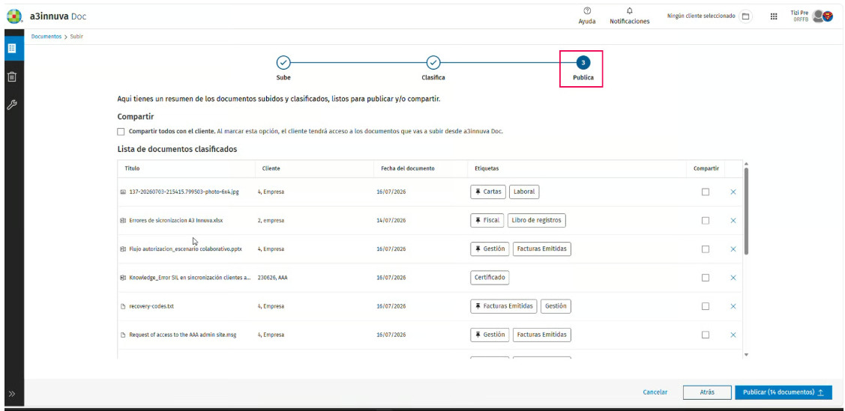Check Compartir for the photo-6x4.jpg row
The height and width of the screenshot is (411, 845).
(x=706, y=192)
